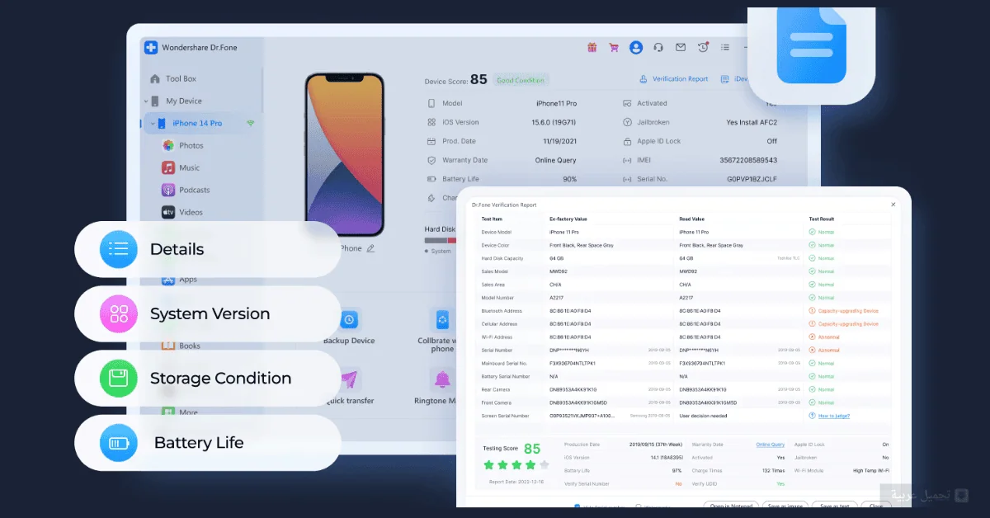
Task: Click the Good Condition badge
Action: pyautogui.click(x=521, y=80)
